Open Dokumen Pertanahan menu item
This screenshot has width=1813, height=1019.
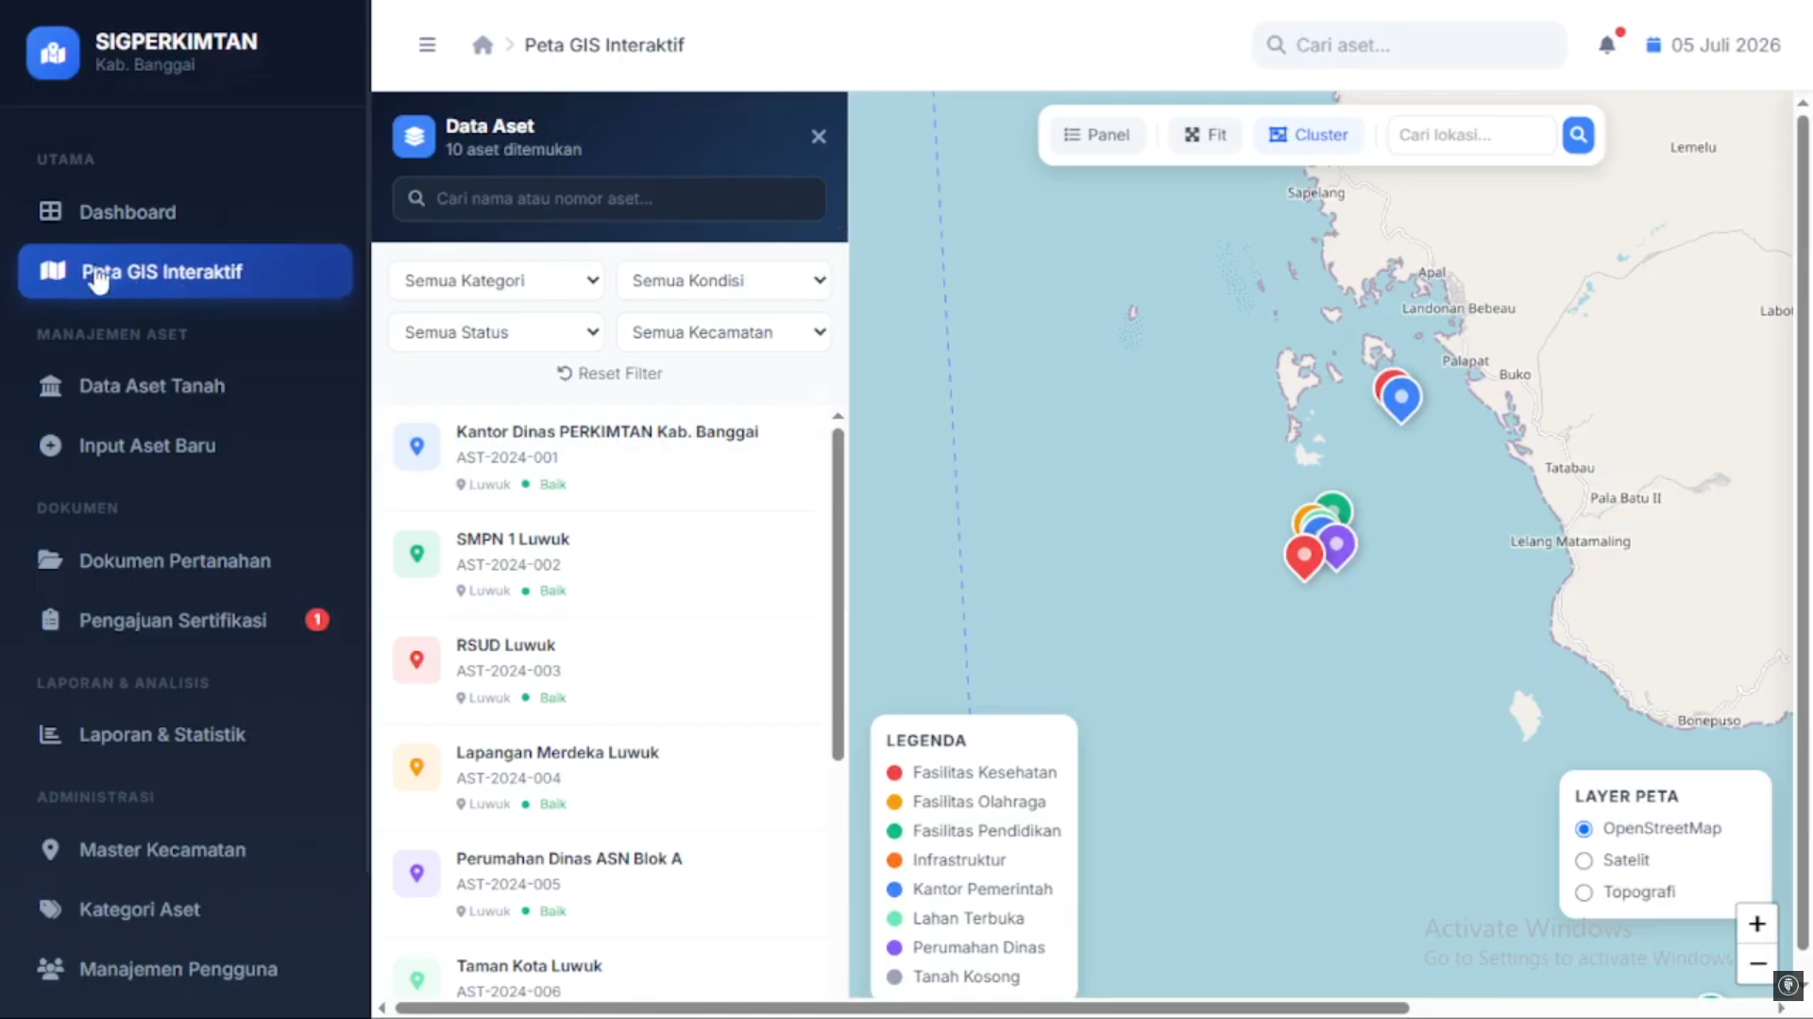pos(185,560)
